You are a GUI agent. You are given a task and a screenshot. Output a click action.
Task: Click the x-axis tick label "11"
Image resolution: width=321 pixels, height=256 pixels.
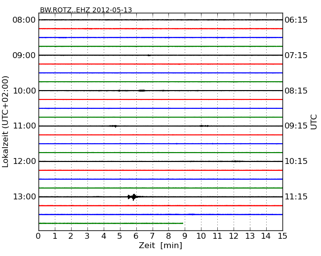217,236
